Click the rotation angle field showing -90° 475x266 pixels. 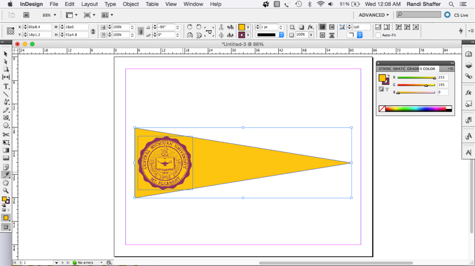point(166,27)
